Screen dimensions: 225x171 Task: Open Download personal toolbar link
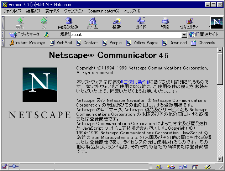click(x=174, y=43)
